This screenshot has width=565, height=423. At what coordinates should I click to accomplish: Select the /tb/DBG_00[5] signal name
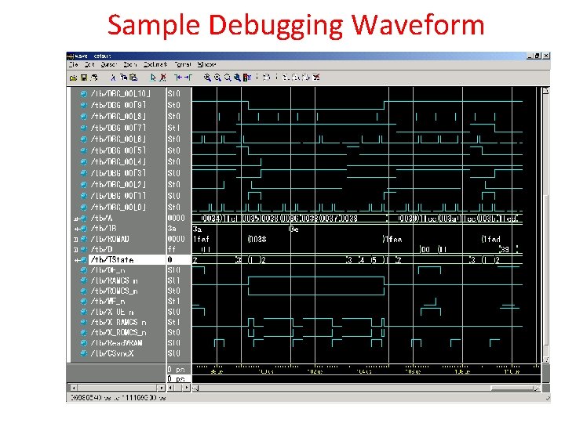point(118,150)
